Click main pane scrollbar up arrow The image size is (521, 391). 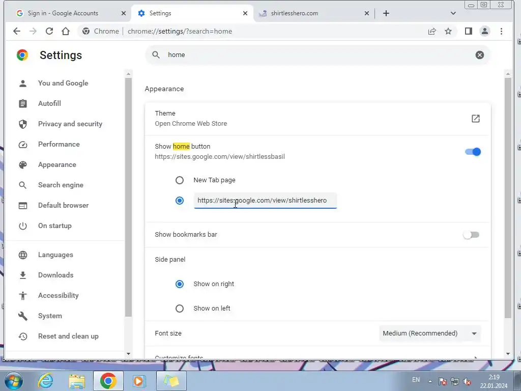tap(507, 73)
